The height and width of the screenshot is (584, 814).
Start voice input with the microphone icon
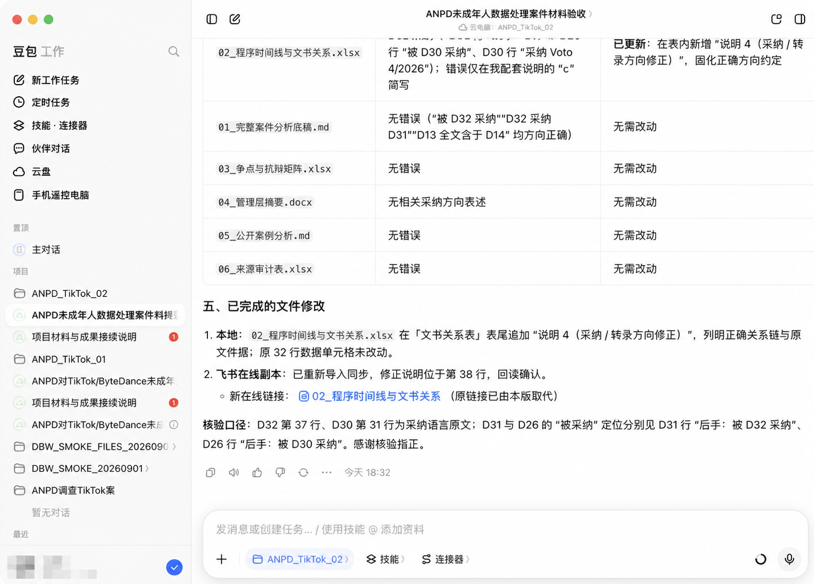tap(789, 559)
